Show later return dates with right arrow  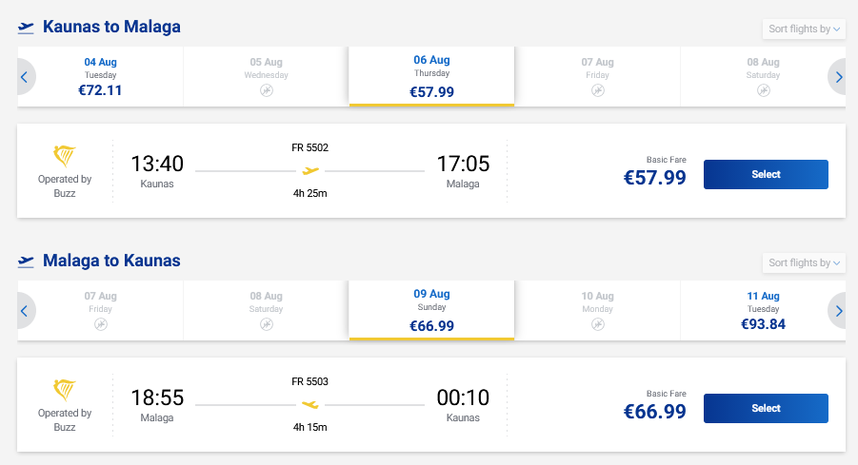(838, 311)
